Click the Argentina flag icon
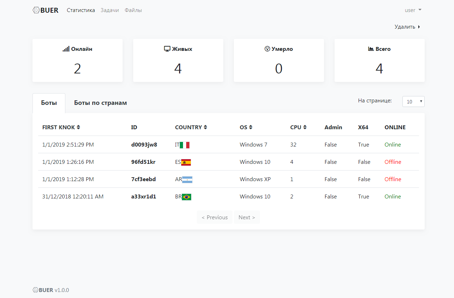The height and width of the screenshot is (298, 454). coord(187,179)
